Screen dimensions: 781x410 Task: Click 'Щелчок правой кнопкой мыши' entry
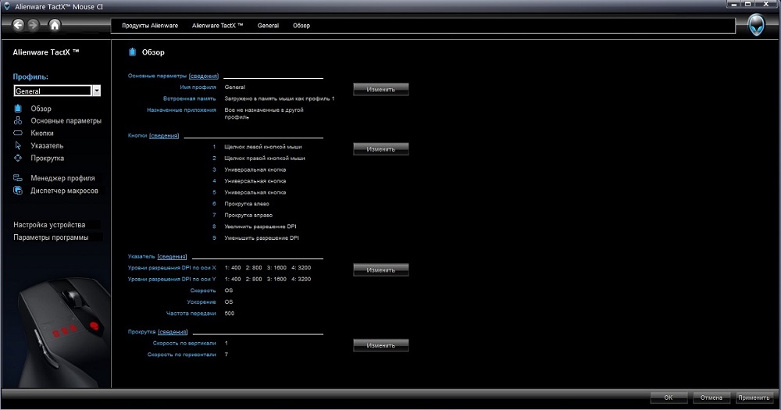click(265, 159)
